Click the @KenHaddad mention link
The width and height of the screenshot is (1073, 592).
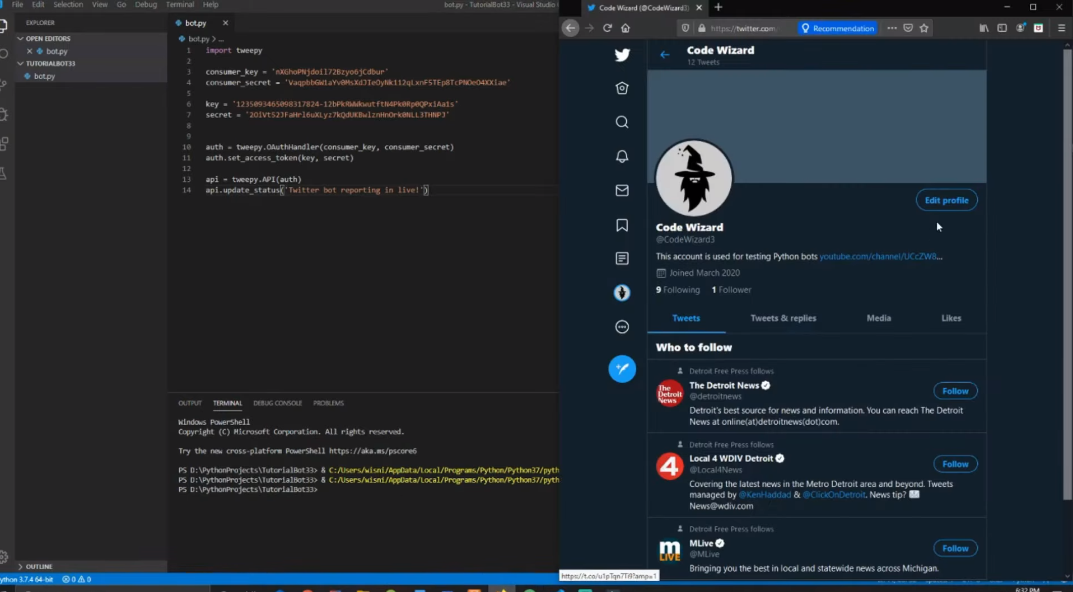[x=764, y=495]
